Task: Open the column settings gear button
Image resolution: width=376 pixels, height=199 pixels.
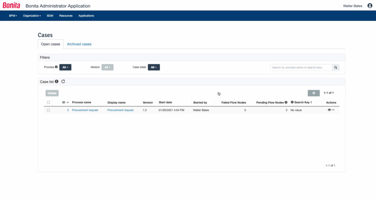Action: [x=314, y=93]
